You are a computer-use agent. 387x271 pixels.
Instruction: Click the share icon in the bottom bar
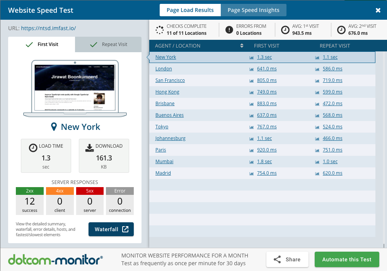(x=277, y=259)
